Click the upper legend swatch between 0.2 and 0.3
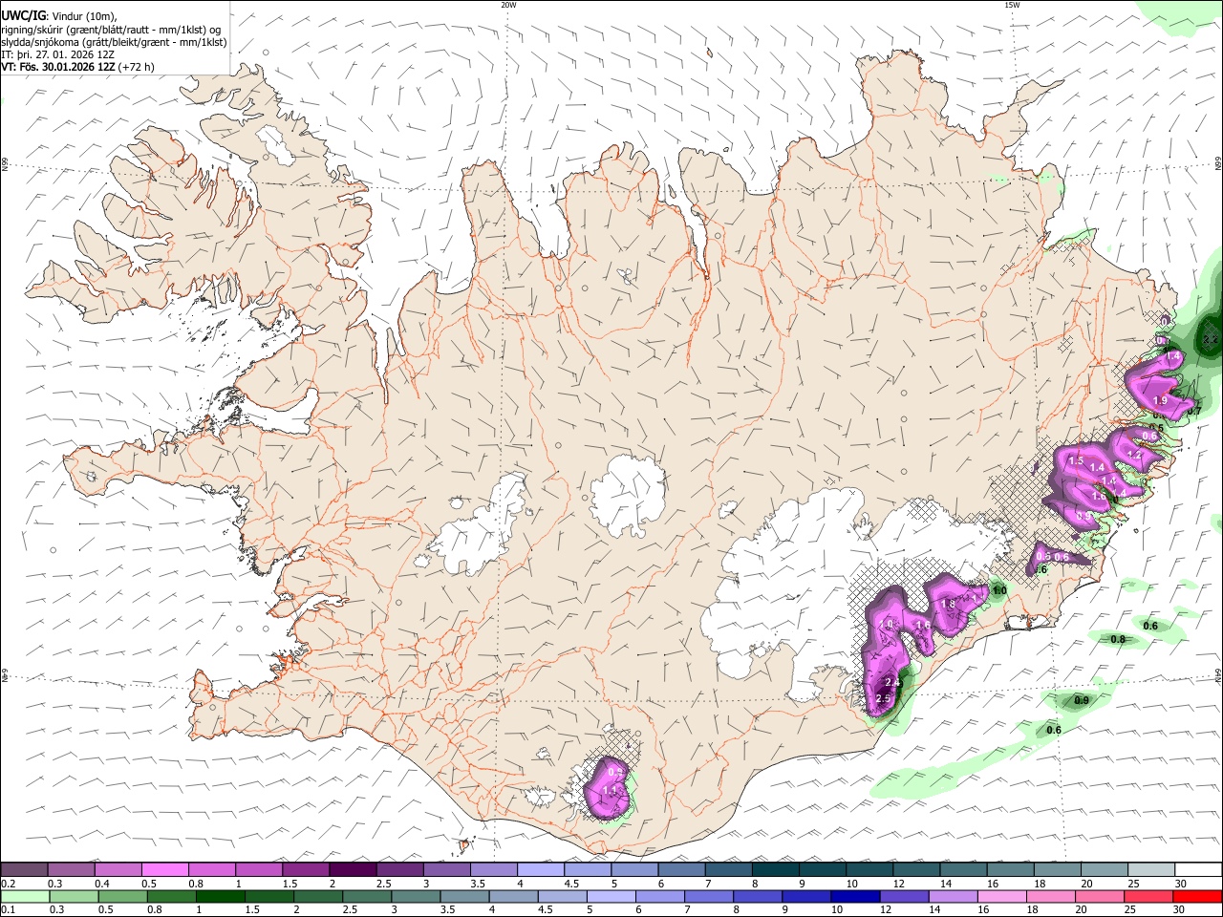This screenshot has height=917, width=1223. [24, 869]
